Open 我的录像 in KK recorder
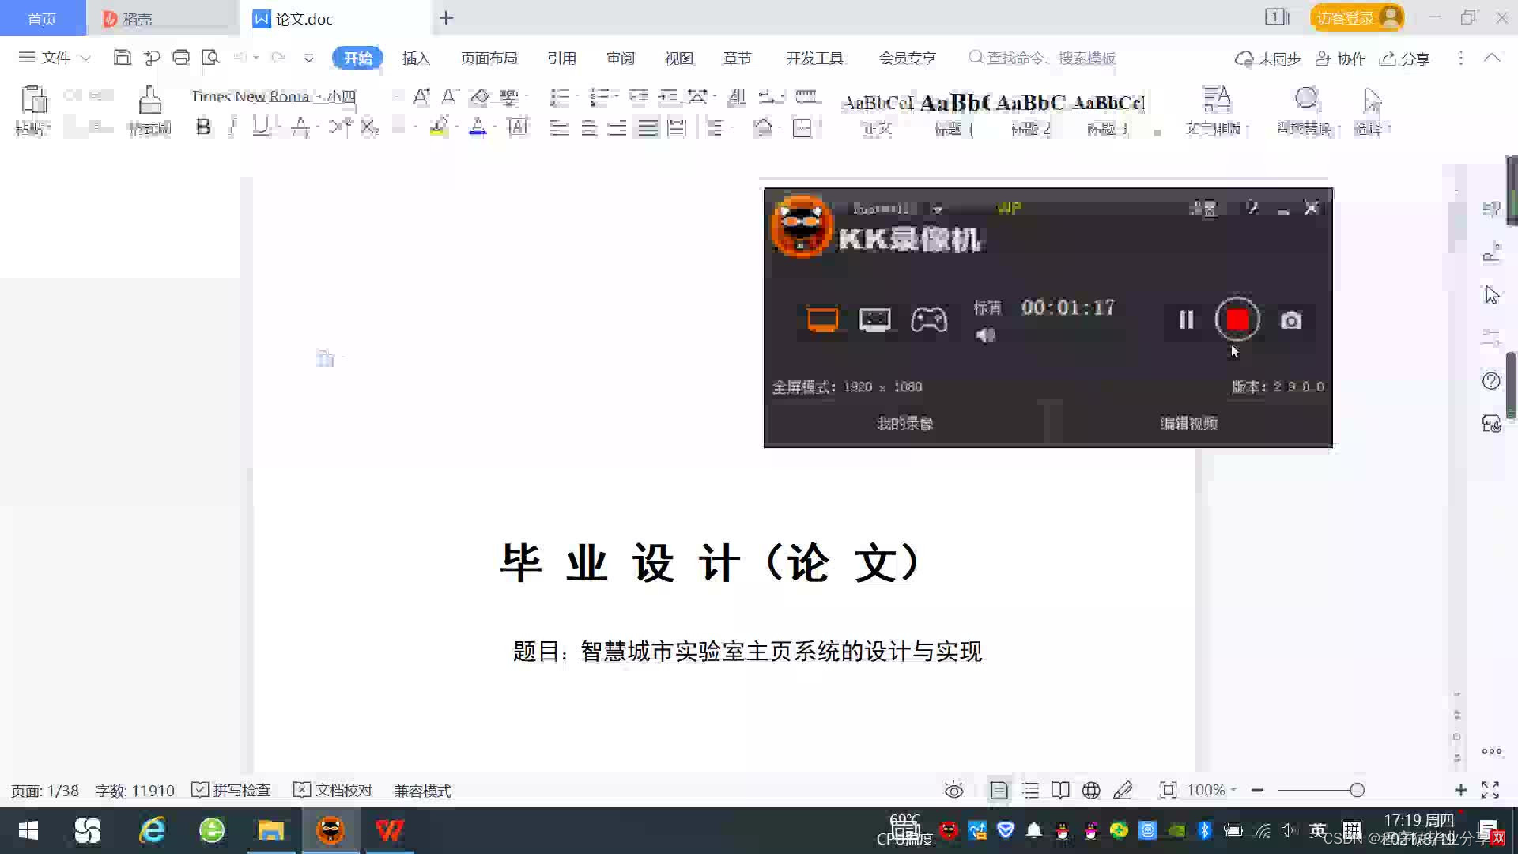The image size is (1518, 854). click(x=905, y=423)
